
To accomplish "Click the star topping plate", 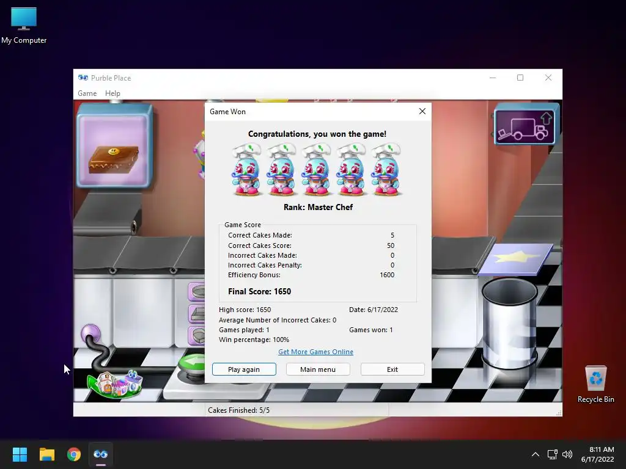I will 516,258.
